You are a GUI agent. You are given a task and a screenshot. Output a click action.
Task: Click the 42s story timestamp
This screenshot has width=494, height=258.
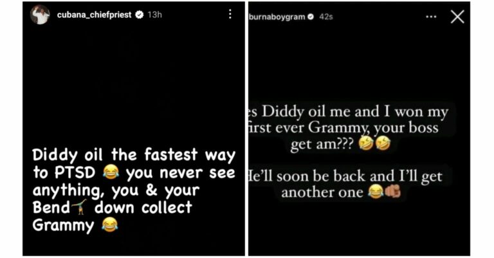coord(326,17)
